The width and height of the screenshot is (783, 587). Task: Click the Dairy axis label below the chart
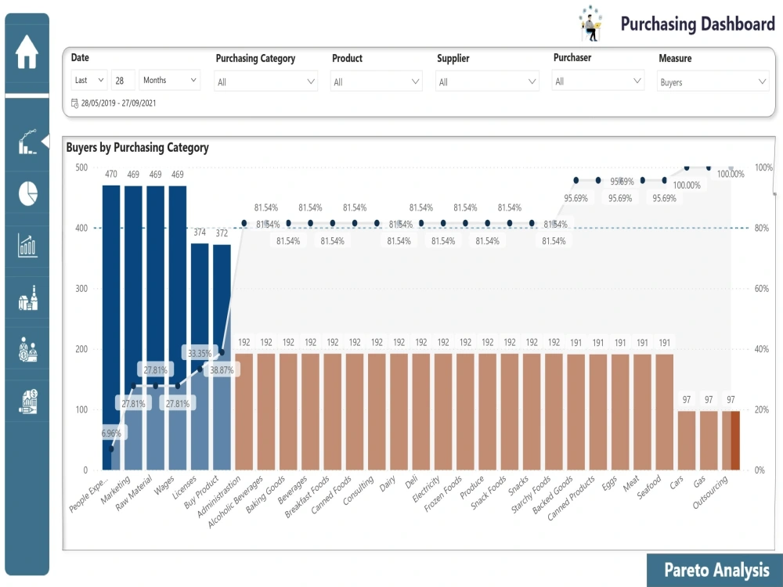click(386, 484)
